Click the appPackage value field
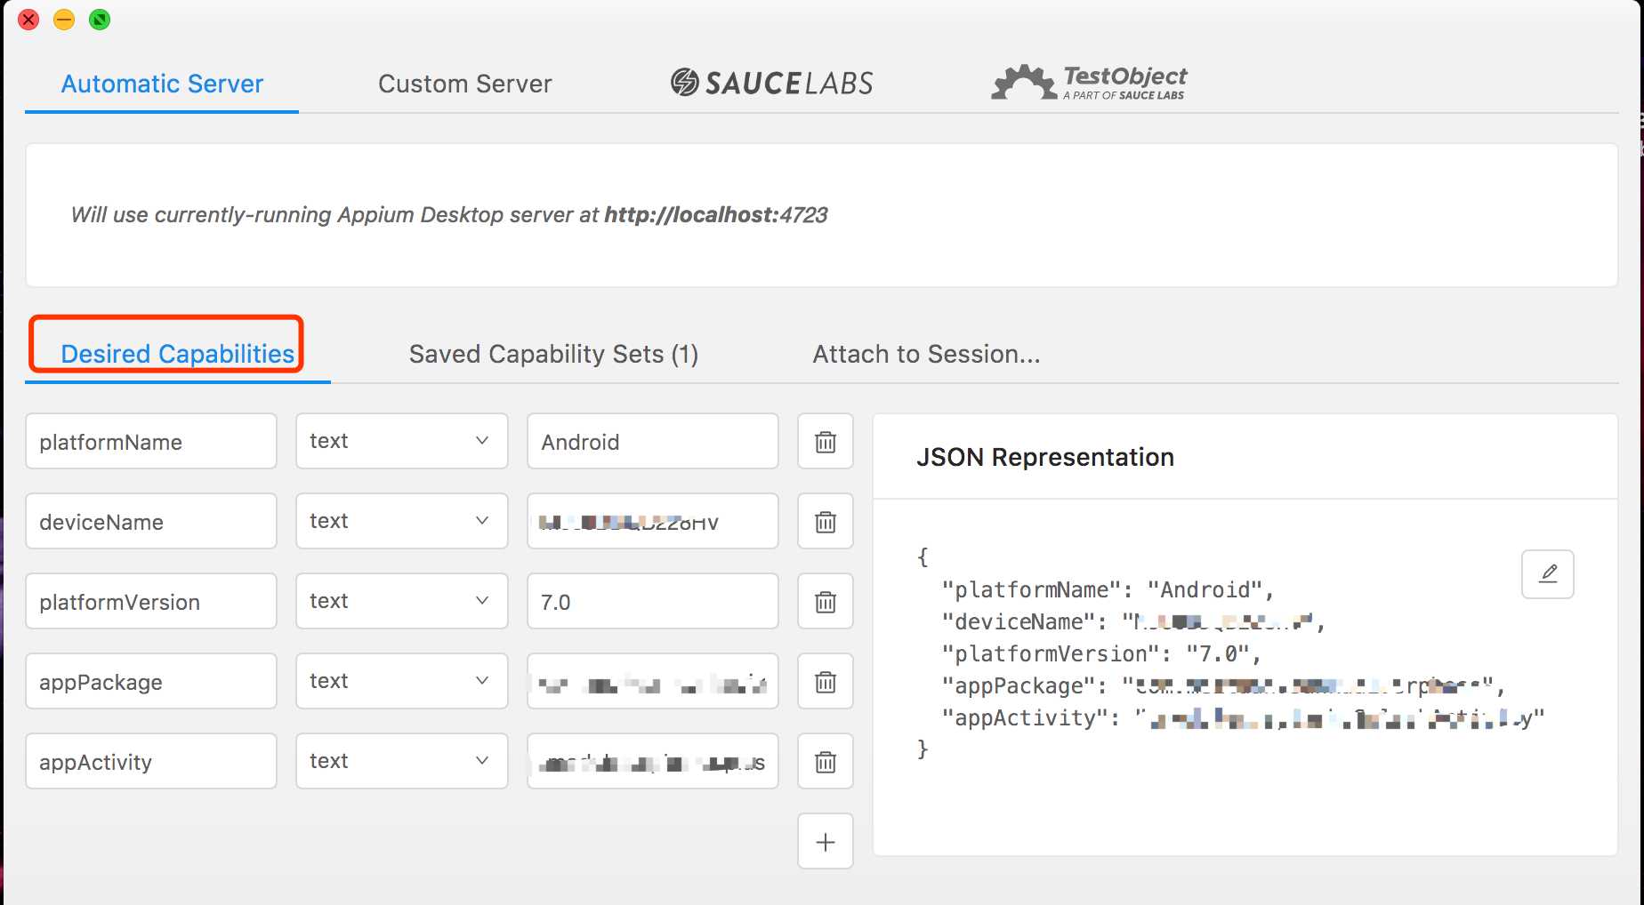Image resolution: width=1644 pixels, height=905 pixels. (x=653, y=681)
